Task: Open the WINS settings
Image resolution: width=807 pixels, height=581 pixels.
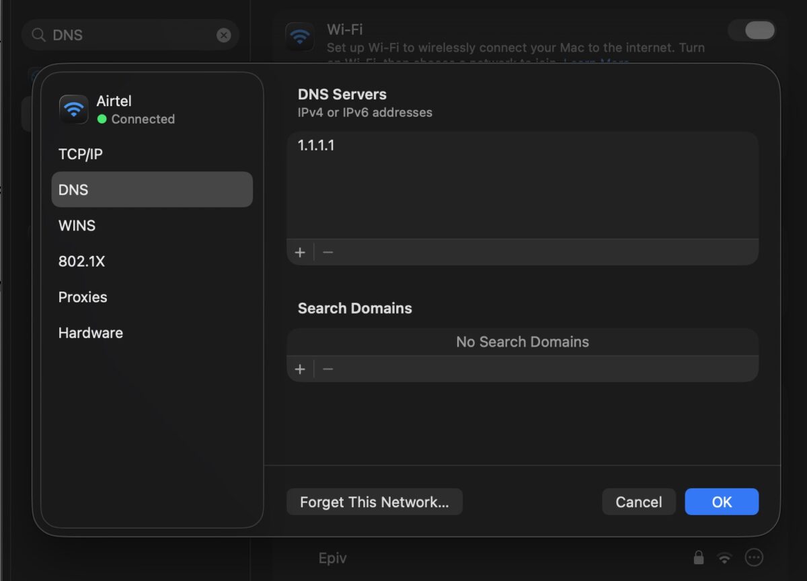Action: 77,225
